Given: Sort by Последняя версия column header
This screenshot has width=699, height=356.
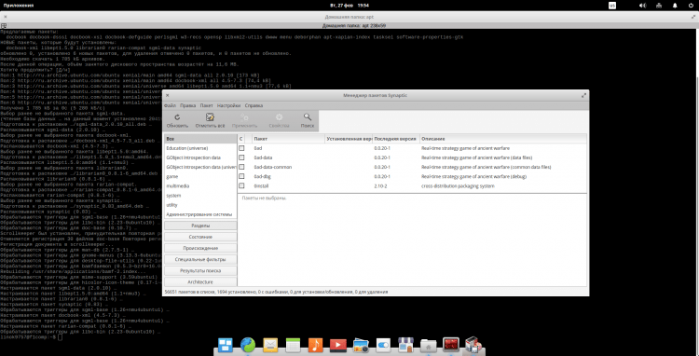Looking at the screenshot, I should pyautogui.click(x=396, y=139).
